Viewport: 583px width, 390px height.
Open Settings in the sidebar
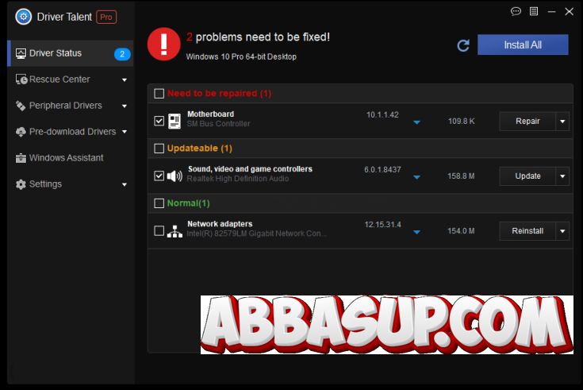pos(71,184)
